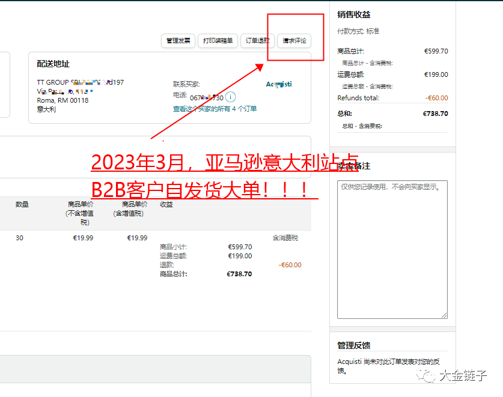This screenshot has width=503, height=397.
Task: Select the 销售收益 heading
Action: click(x=354, y=14)
